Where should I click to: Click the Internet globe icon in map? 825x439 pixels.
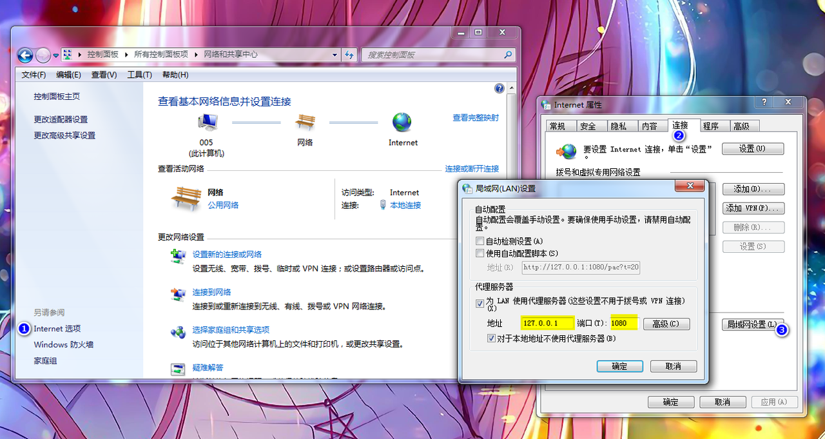[x=402, y=122]
